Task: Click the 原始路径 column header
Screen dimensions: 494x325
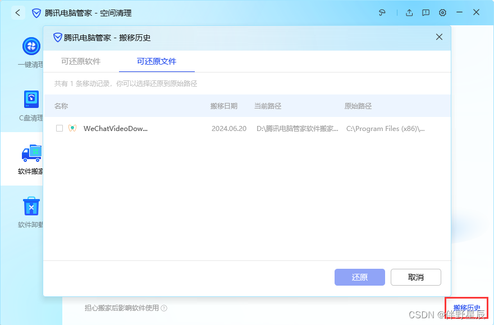Action: point(358,106)
